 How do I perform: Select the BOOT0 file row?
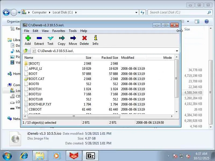(x=99, y=84)
